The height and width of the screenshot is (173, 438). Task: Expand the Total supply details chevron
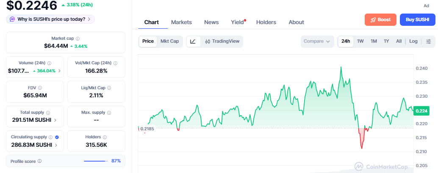tap(55, 120)
